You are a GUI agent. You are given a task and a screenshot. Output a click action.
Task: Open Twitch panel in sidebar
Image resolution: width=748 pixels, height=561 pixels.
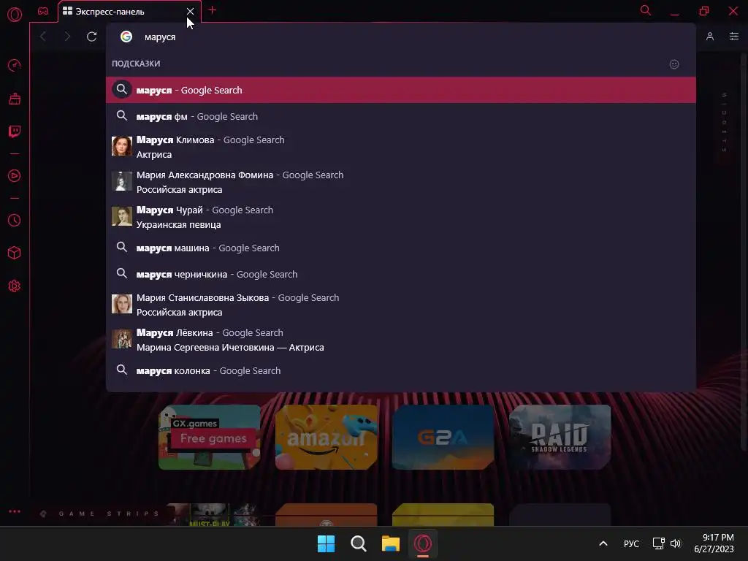tap(15, 131)
